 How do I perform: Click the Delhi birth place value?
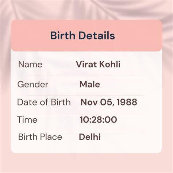[x=90, y=137]
